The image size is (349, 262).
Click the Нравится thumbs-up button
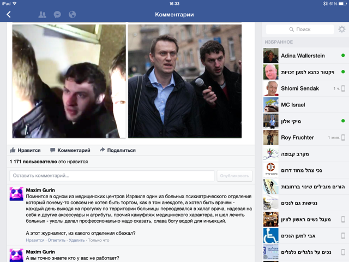click(26, 150)
